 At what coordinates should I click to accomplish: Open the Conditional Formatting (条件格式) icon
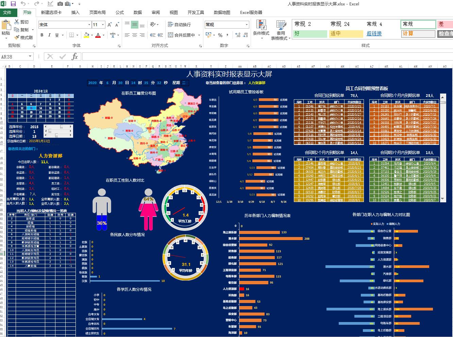262,29
